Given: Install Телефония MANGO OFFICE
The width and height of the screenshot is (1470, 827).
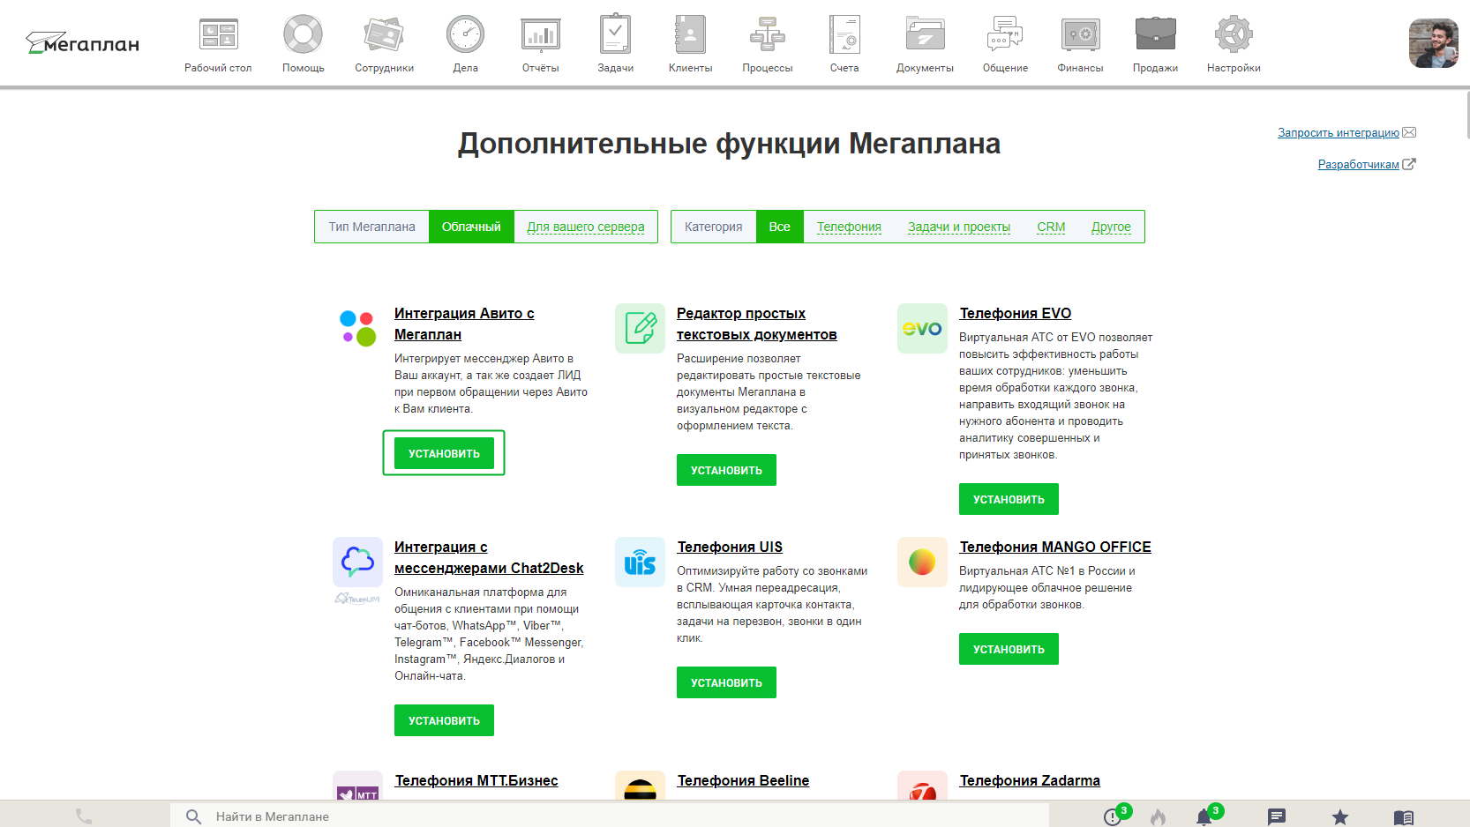Looking at the screenshot, I should pos(1009,649).
